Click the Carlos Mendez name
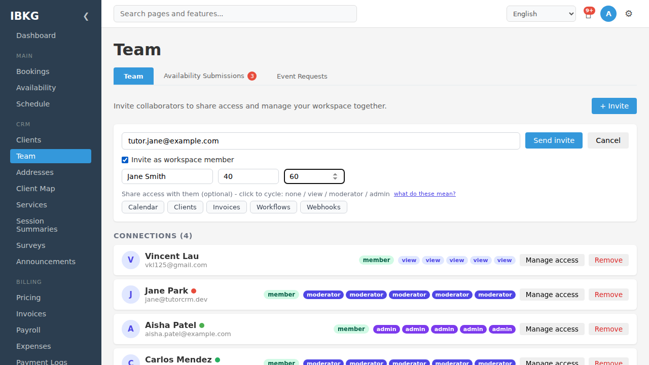The image size is (649, 365). tap(178, 359)
